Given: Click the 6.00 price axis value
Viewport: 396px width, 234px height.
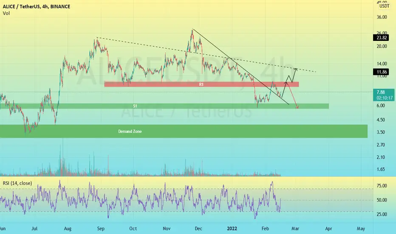Looking at the screenshot, I should pos(381,106).
